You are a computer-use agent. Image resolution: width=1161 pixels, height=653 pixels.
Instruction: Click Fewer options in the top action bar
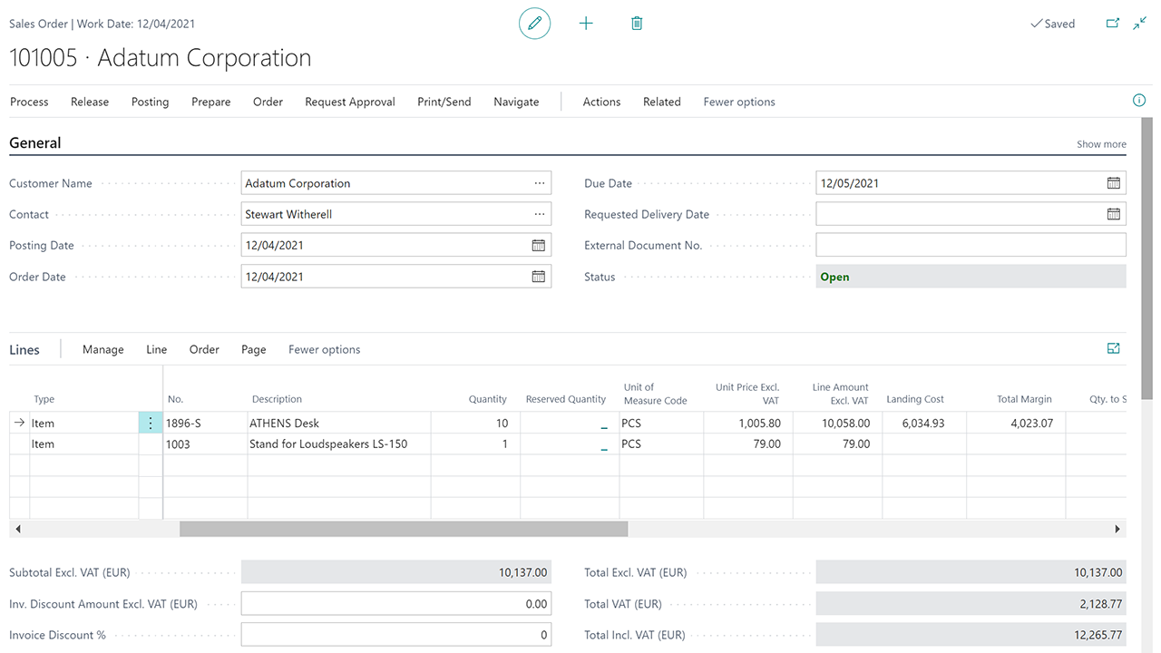coord(739,102)
